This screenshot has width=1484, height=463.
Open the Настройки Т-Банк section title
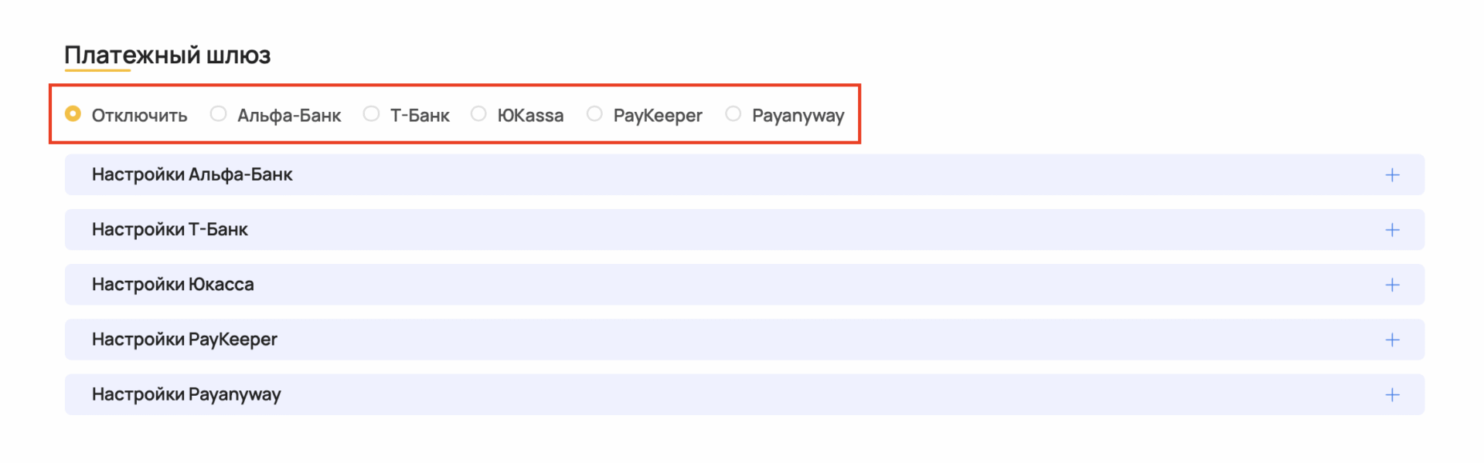169,229
